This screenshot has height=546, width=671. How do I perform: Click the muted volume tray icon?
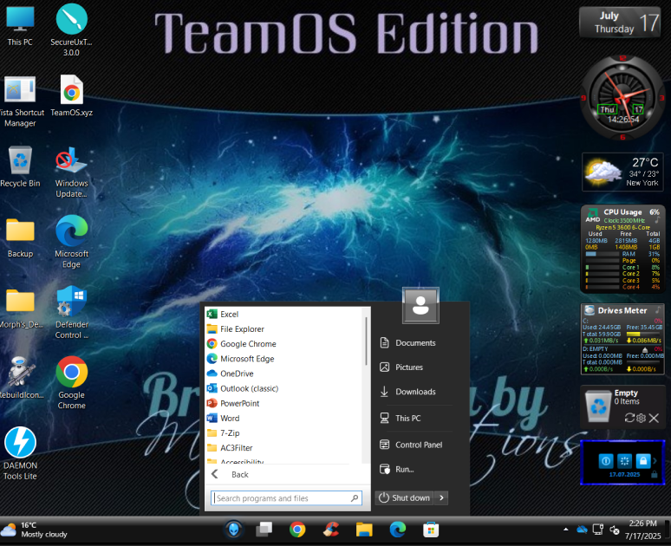pyautogui.click(x=615, y=530)
